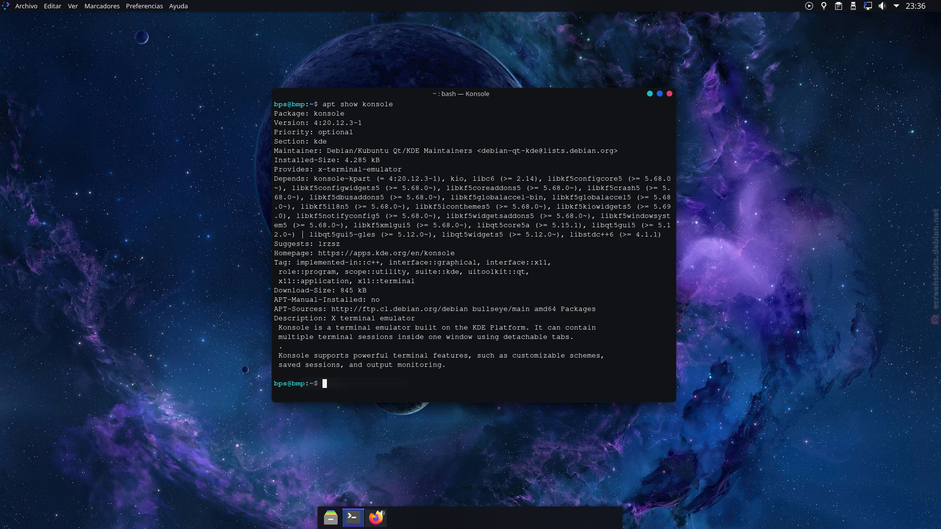
Task: Open the KDE application launcher icon
Action: [5, 6]
